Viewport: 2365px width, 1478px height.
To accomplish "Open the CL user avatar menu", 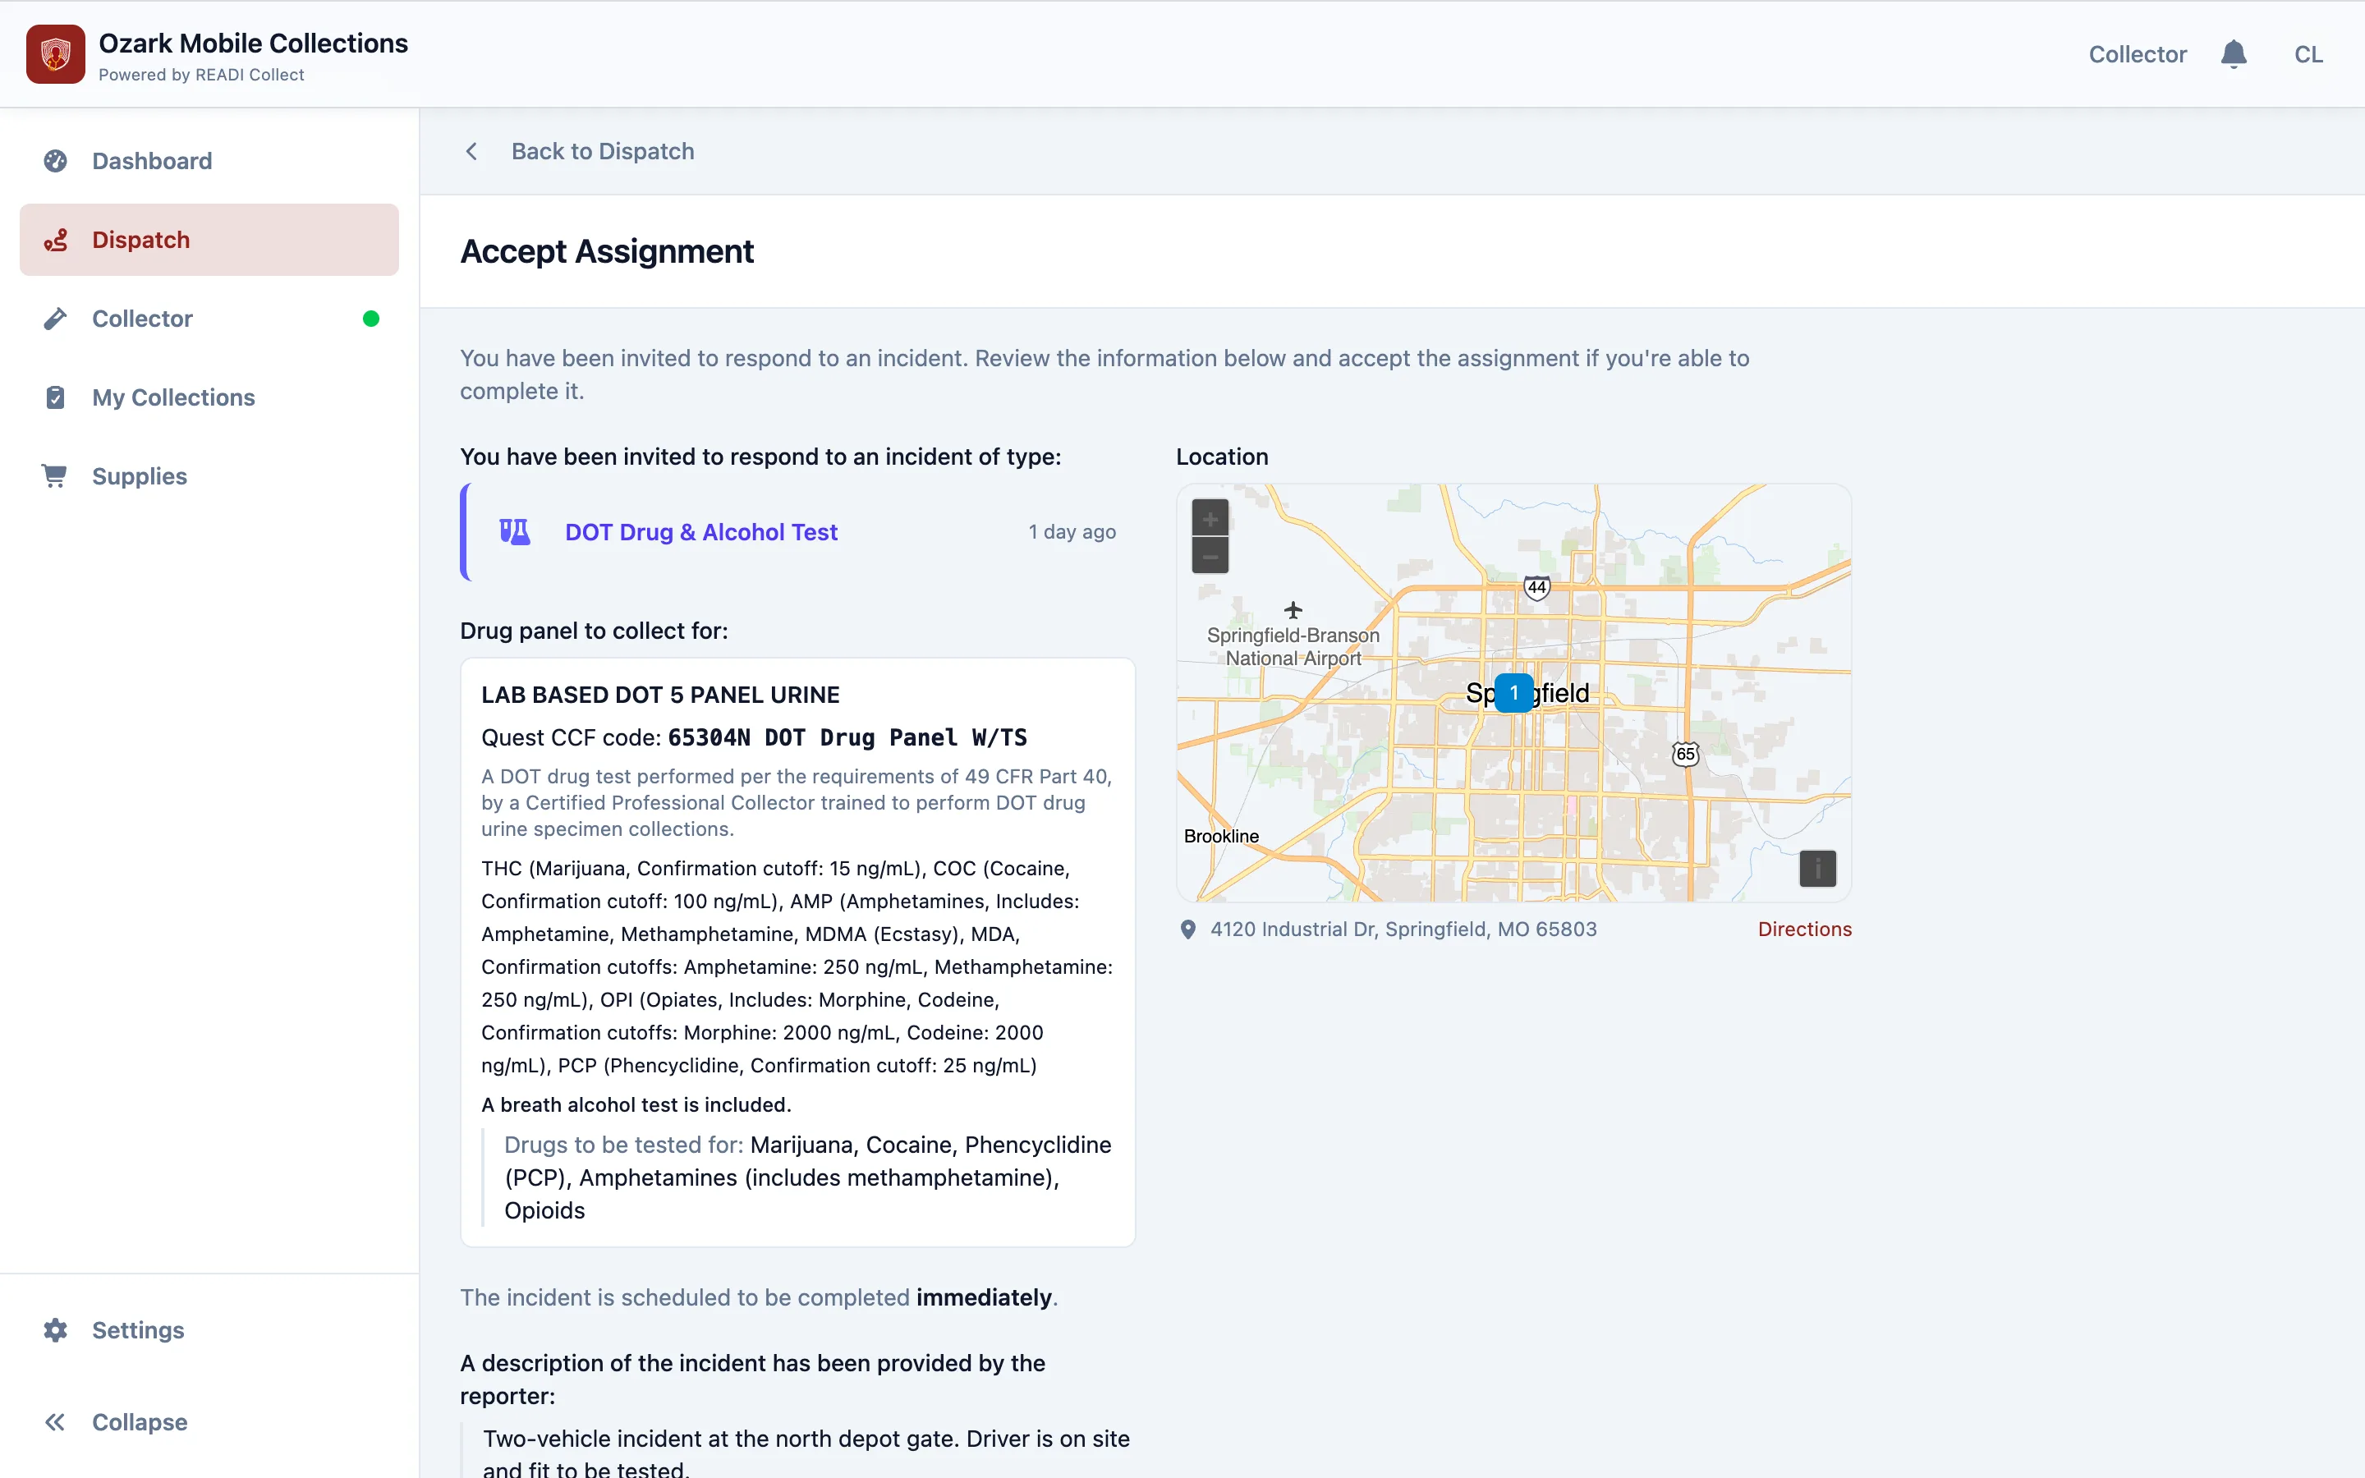I will click(2308, 55).
